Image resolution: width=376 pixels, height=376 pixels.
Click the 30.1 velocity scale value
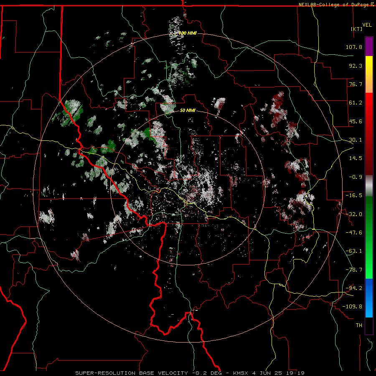(x=356, y=140)
